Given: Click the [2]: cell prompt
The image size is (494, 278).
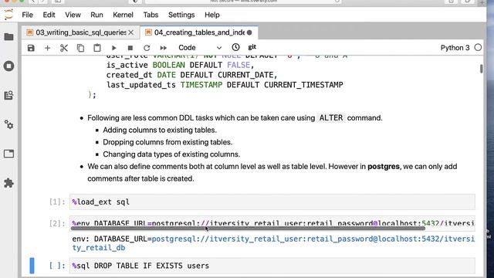Looking at the screenshot, I should pos(57,223).
